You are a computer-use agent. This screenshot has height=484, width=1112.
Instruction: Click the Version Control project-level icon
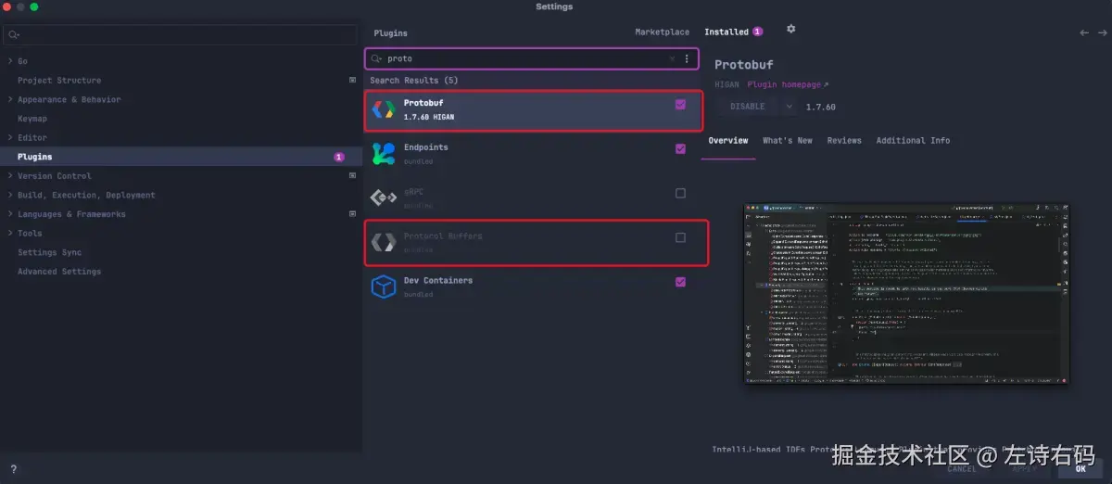pos(352,176)
